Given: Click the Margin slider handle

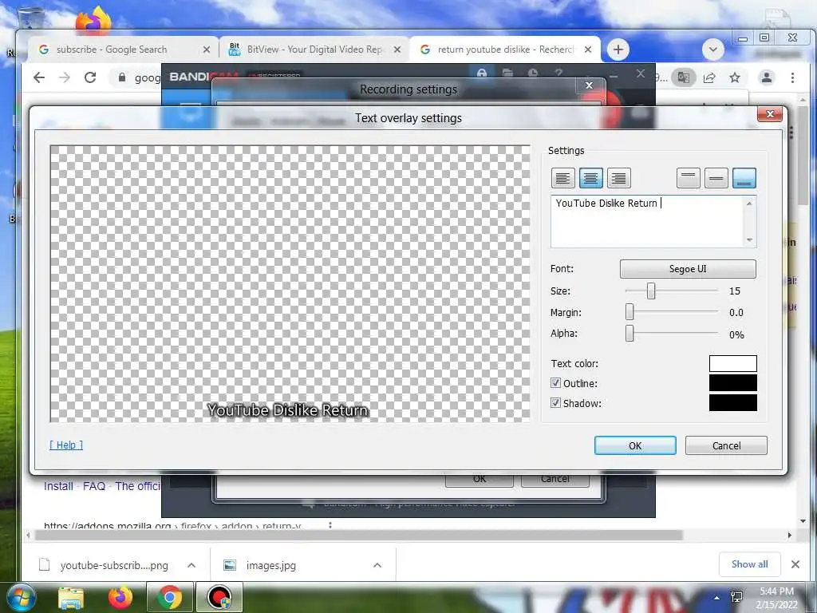Looking at the screenshot, I should (630, 312).
